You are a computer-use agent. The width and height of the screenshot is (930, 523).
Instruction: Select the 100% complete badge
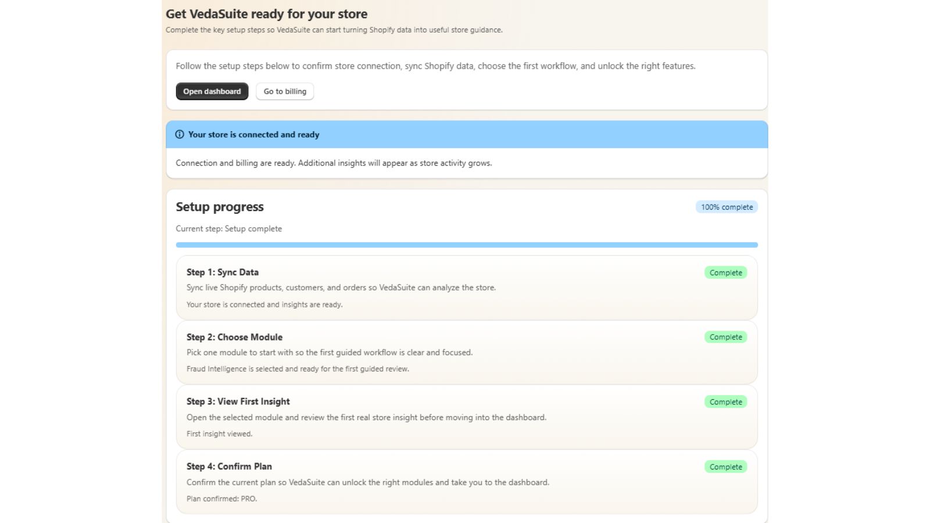[727, 207]
